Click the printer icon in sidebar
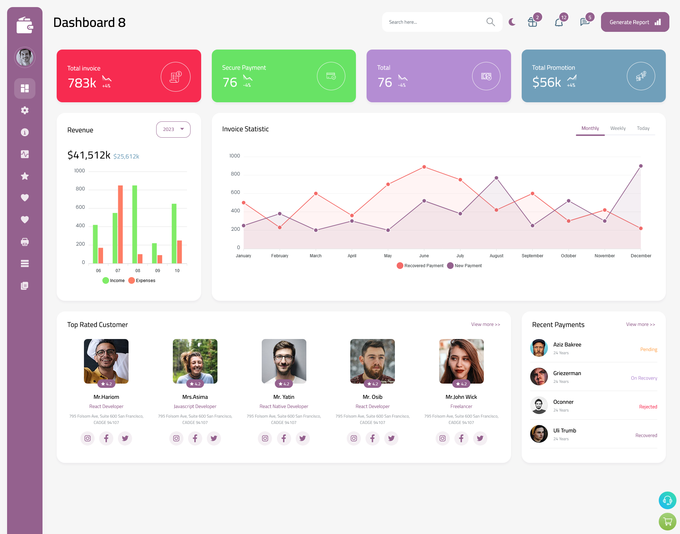The width and height of the screenshot is (680, 534). [x=24, y=242]
